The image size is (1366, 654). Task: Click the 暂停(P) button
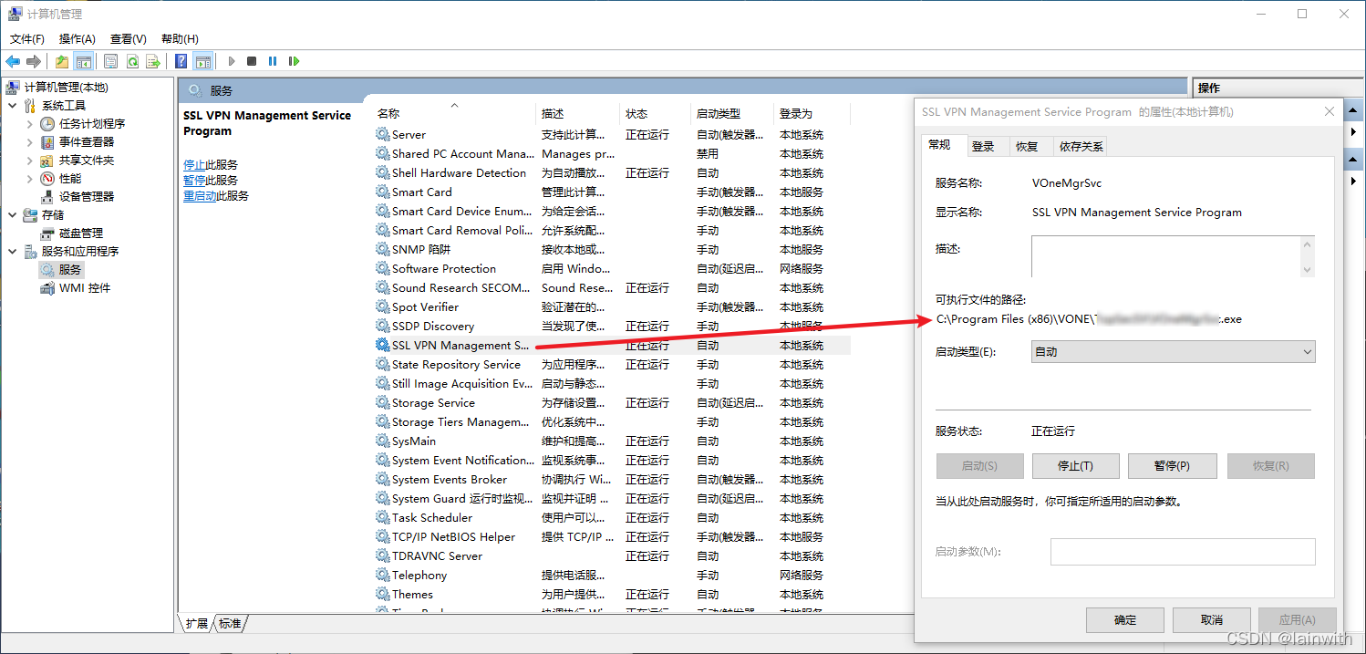pyautogui.click(x=1172, y=465)
